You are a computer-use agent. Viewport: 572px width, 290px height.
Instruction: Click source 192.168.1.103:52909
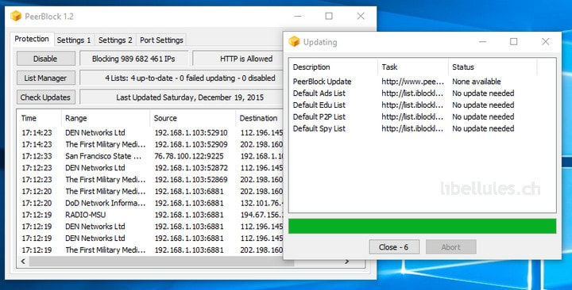click(x=191, y=144)
